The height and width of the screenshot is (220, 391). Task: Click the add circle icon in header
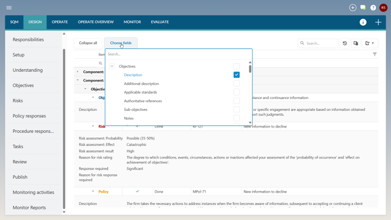pyautogui.click(x=353, y=7)
